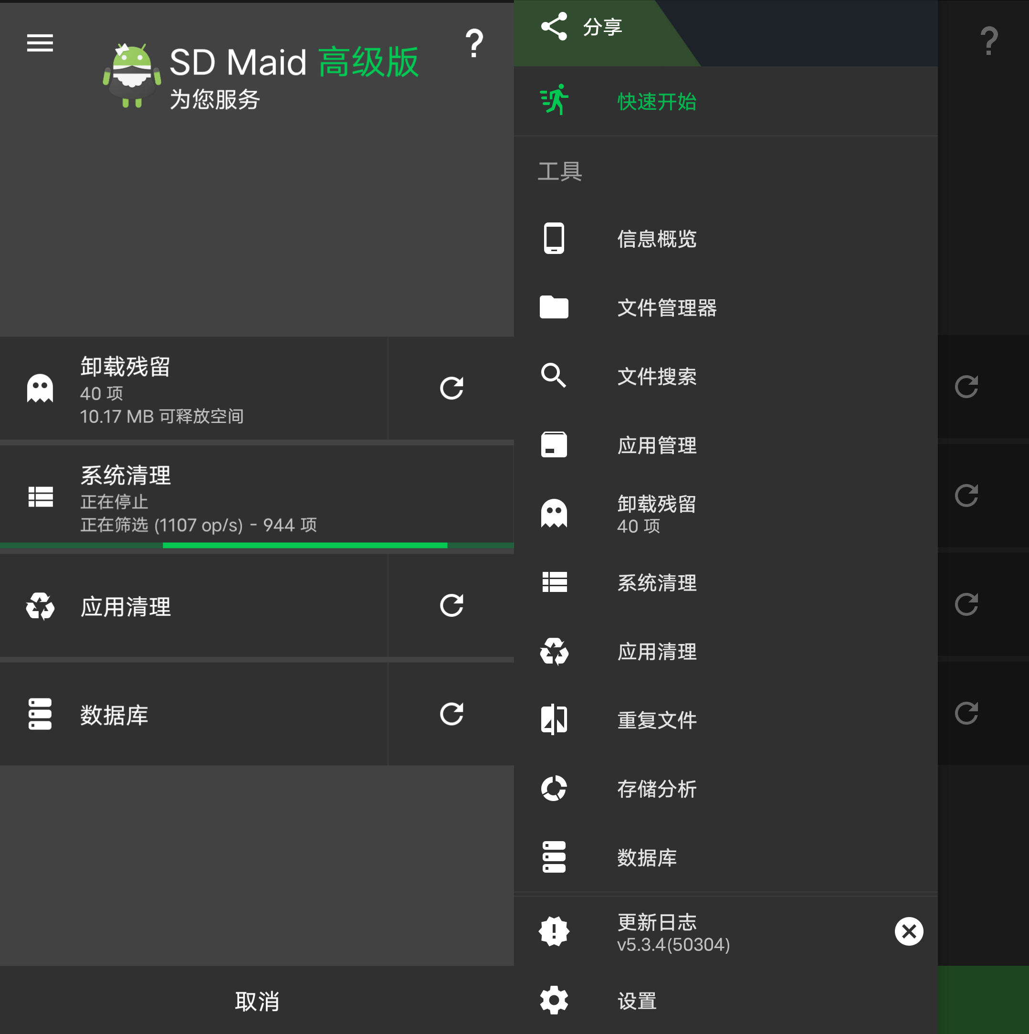The image size is (1029, 1034).
Task: Open 文件搜索 menu entry
Action: 725,376
